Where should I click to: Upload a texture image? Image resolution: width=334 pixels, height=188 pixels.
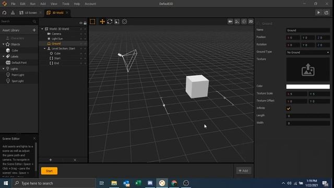pyautogui.click(x=308, y=69)
